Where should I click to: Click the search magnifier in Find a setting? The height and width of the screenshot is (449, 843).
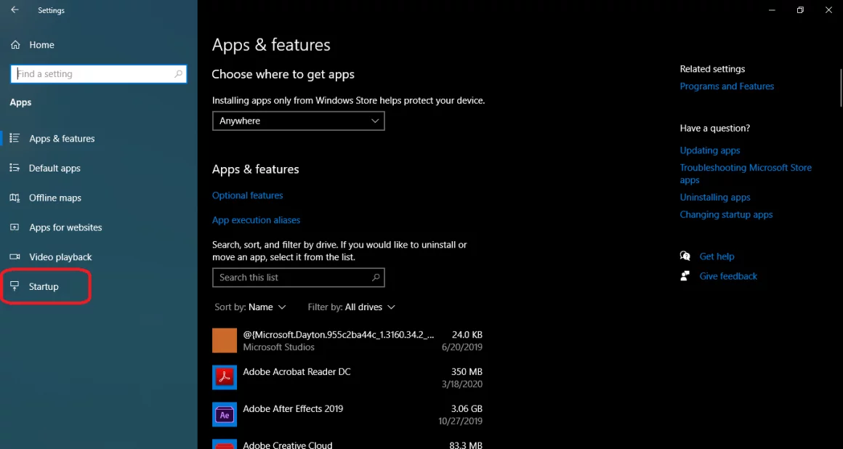coord(179,74)
